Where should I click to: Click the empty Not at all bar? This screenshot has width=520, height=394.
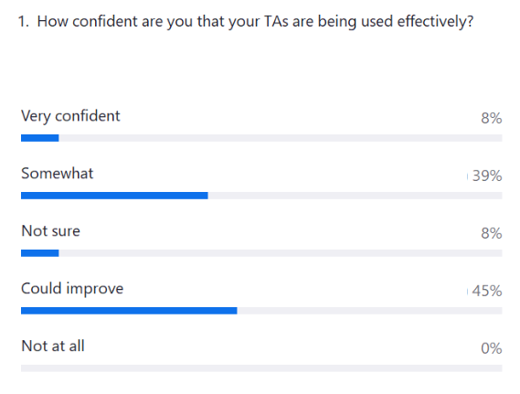point(261,368)
